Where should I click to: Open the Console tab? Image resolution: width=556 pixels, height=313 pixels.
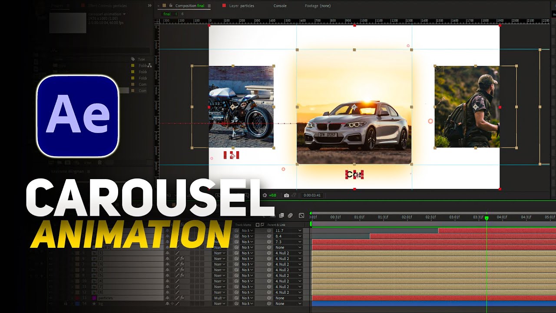pyautogui.click(x=280, y=6)
